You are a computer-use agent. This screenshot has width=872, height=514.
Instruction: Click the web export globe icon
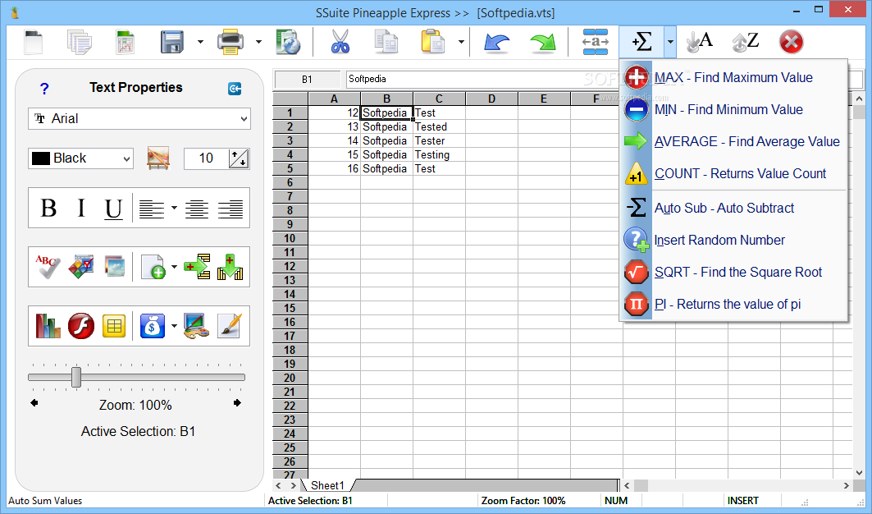click(x=289, y=42)
